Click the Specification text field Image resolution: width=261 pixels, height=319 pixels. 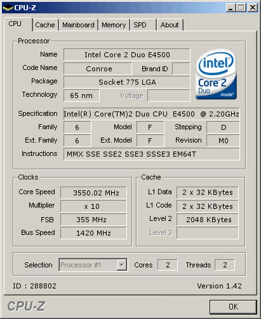152,114
